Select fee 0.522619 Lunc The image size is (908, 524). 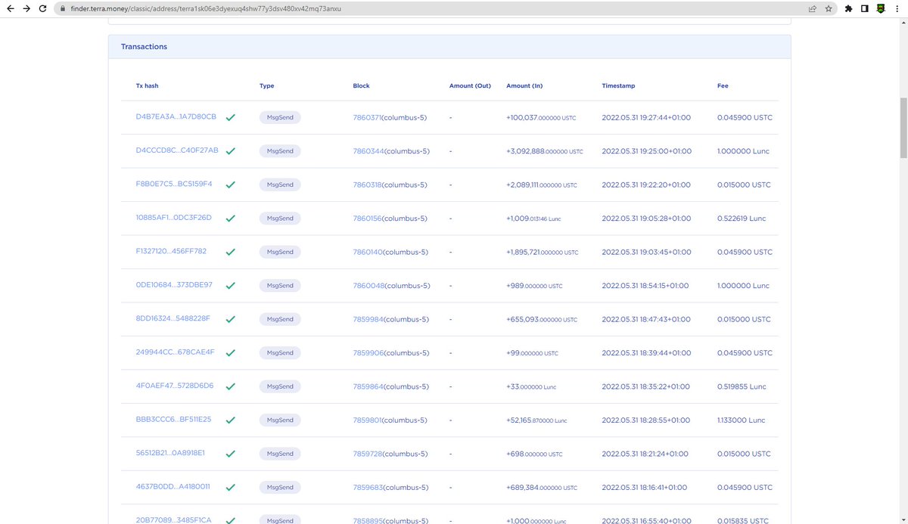pyautogui.click(x=742, y=218)
